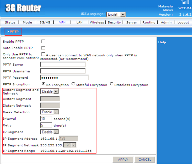Viewport: 192px width, 164px height.
Task: Choose Stateless Encryption option
Action: coord(112,84)
